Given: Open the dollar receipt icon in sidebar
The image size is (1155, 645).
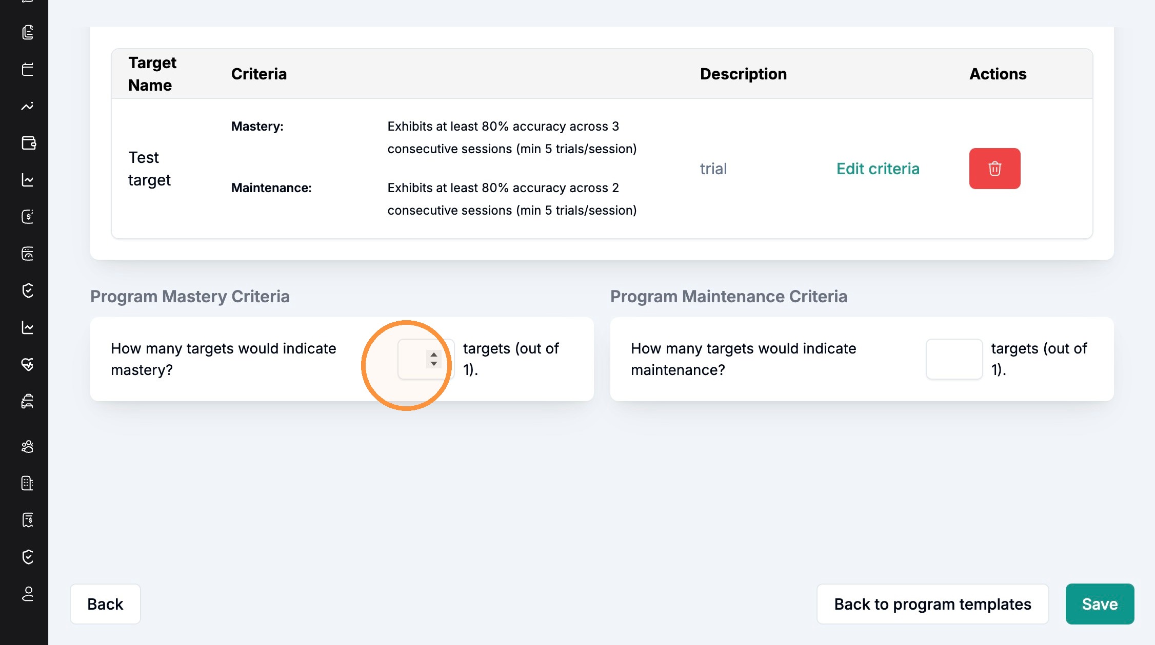Looking at the screenshot, I should tap(28, 520).
